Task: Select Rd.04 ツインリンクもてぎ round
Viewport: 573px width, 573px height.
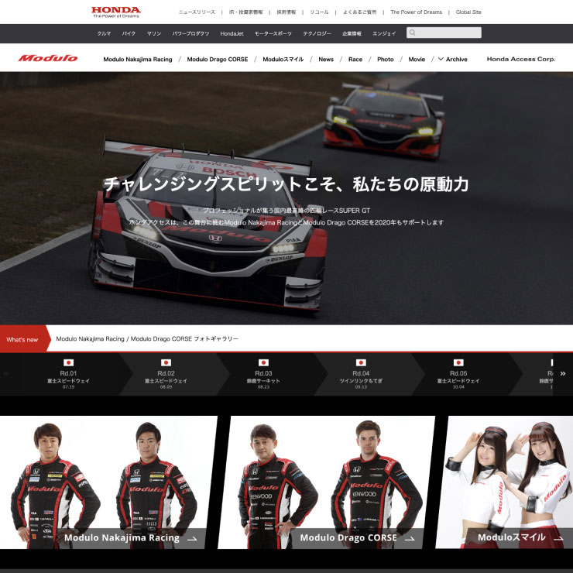Action: [361, 374]
